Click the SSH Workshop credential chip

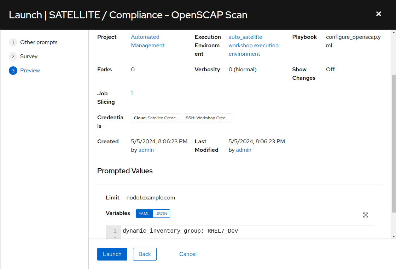(x=208, y=118)
